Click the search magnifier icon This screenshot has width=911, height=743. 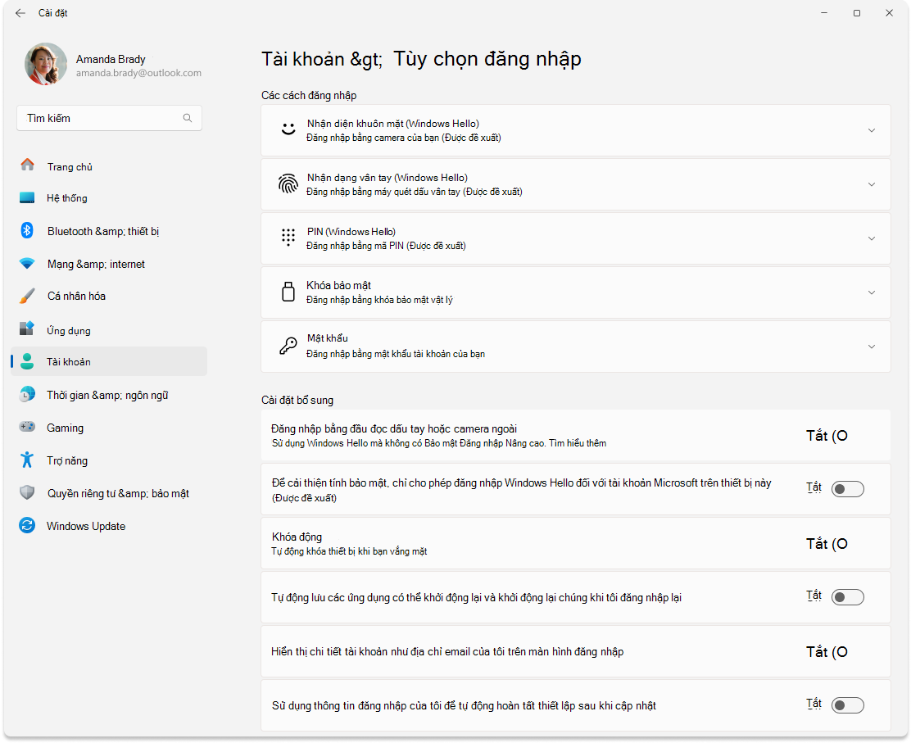point(188,118)
